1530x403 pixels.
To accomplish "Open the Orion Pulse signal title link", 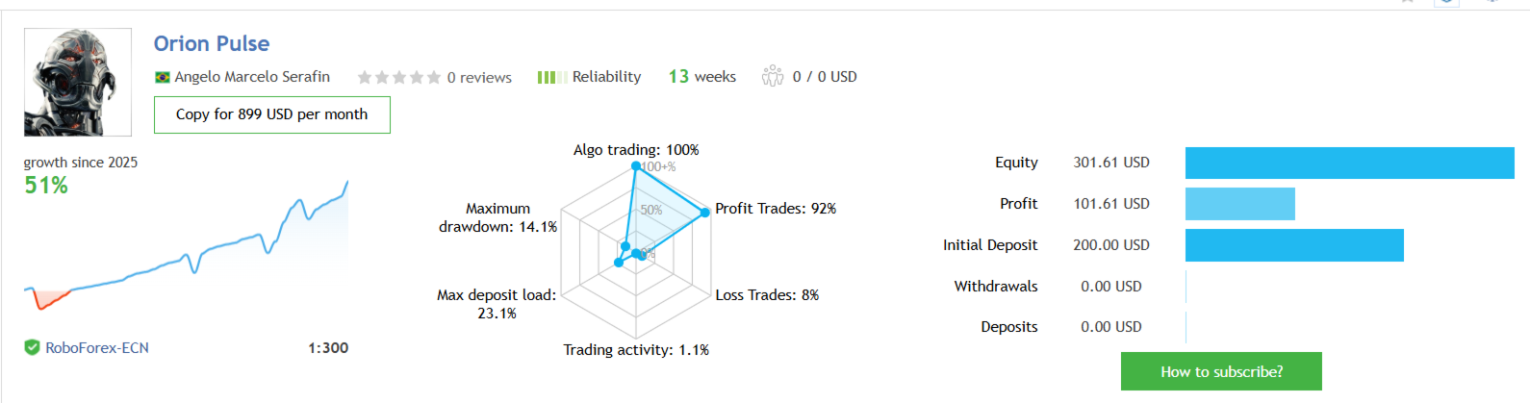I will [212, 43].
